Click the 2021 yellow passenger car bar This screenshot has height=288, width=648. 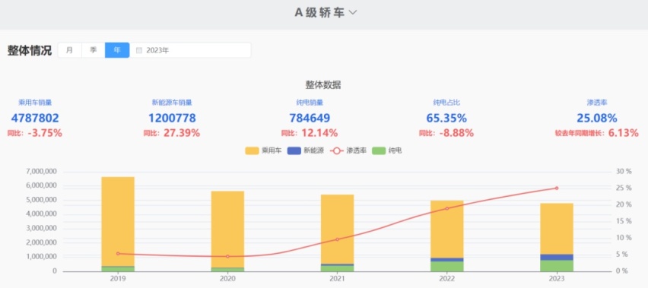click(337, 229)
